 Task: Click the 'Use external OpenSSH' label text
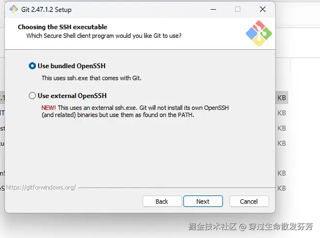pyautogui.click(x=72, y=96)
